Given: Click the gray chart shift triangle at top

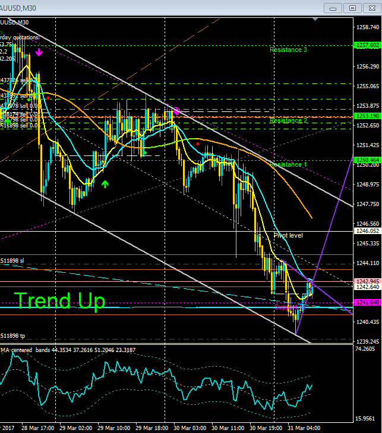Looking at the screenshot, I should 315,19.
